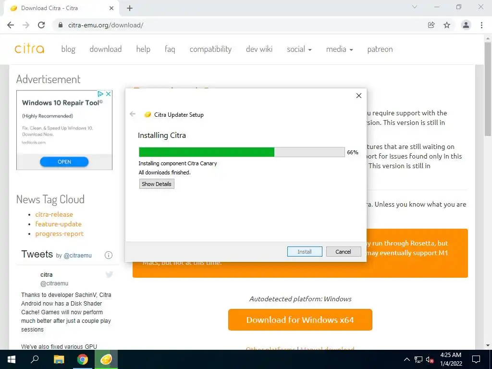Expand the social dropdown menu
The height and width of the screenshot is (369, 492).
coord(299,49)
